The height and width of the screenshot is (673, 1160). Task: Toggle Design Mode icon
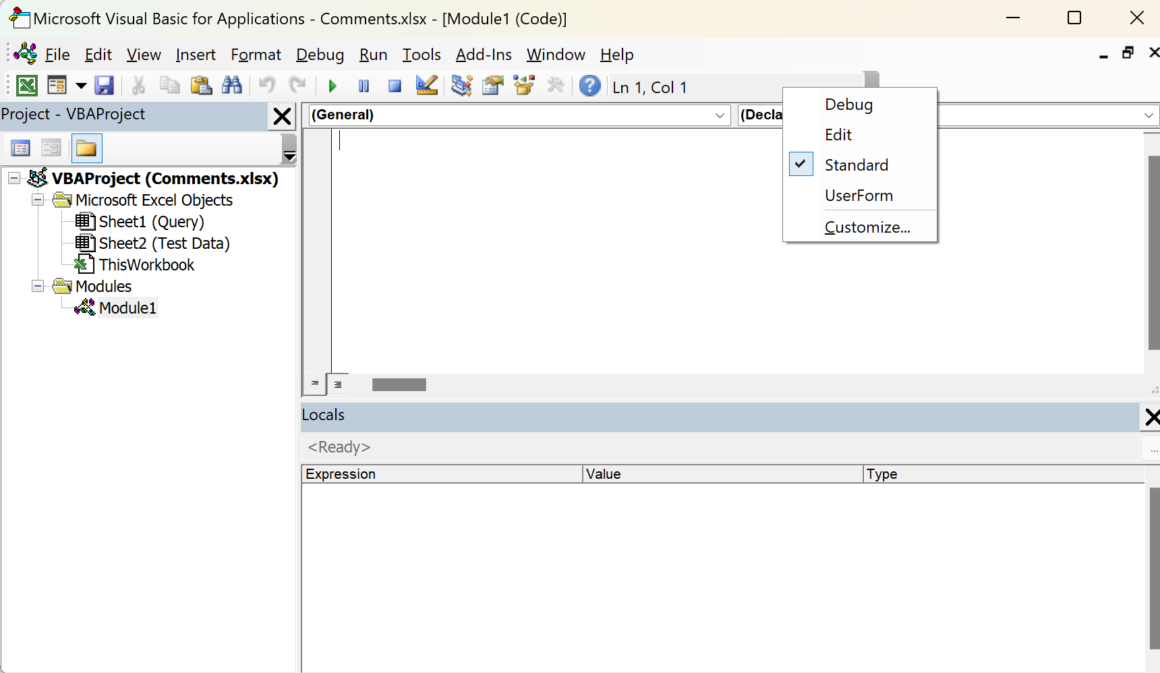[427, 86]
